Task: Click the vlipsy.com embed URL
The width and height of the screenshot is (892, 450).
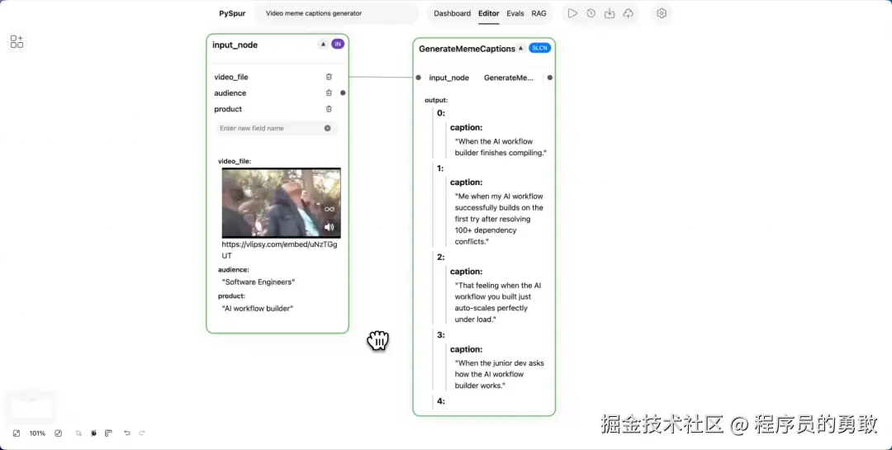Action: point(279,249)
